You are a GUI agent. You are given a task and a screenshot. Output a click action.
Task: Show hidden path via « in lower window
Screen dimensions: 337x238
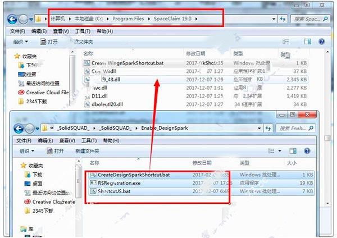coord(52,128)
